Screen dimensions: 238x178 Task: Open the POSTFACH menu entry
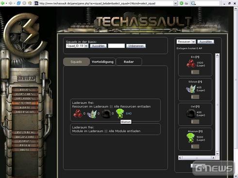click(25, 133)
